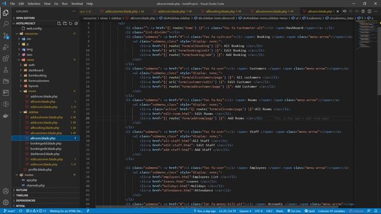The width and height of the screenshot is (381, 214).
Task: Change line ending via CRLF status item
Action: (x=269, y=211)
